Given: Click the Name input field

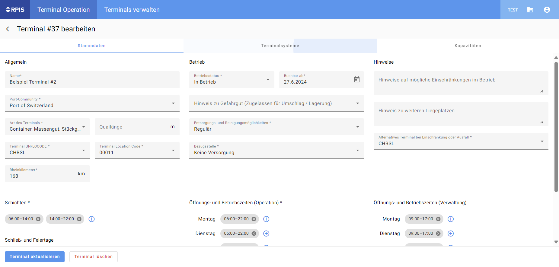Looking at the screenshot, I should [x=92, y=80].
